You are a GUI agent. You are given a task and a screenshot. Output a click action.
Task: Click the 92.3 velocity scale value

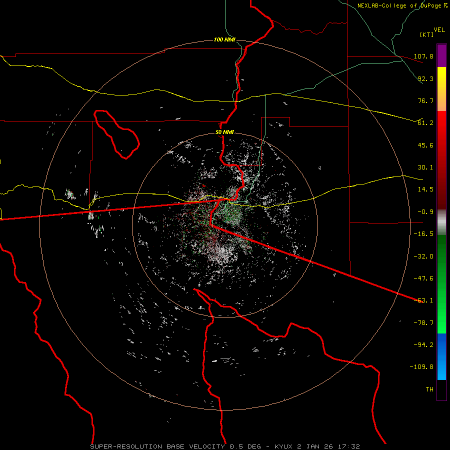pyautogui.click(x=425, y=78)
